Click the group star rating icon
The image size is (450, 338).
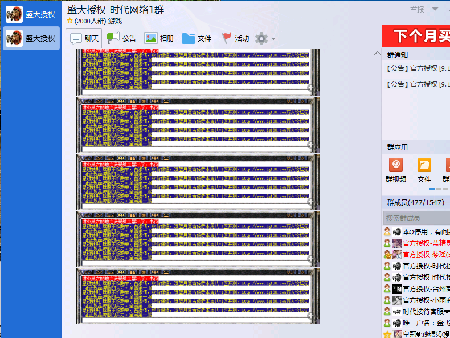pyautogui.click(x=70, y=21)
